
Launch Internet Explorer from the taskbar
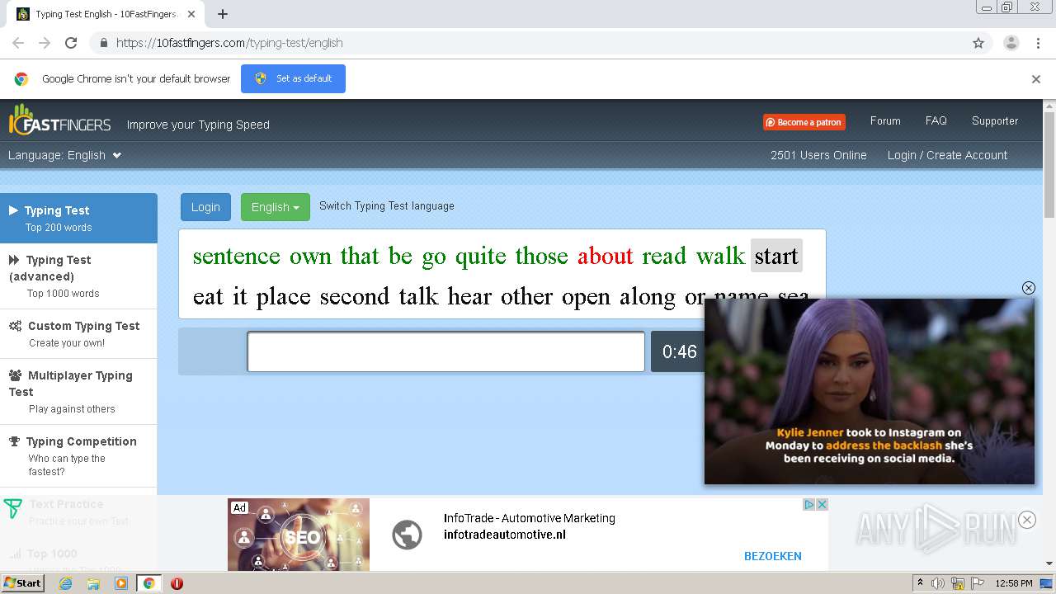point(65,583)
